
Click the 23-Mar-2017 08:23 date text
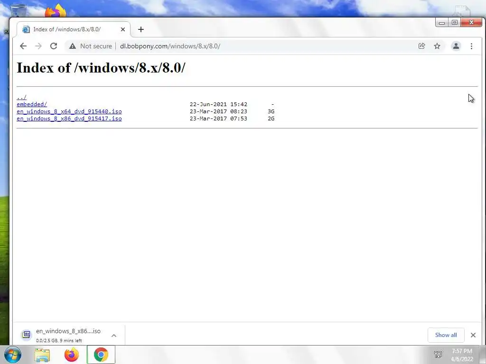tap(218, 111)
